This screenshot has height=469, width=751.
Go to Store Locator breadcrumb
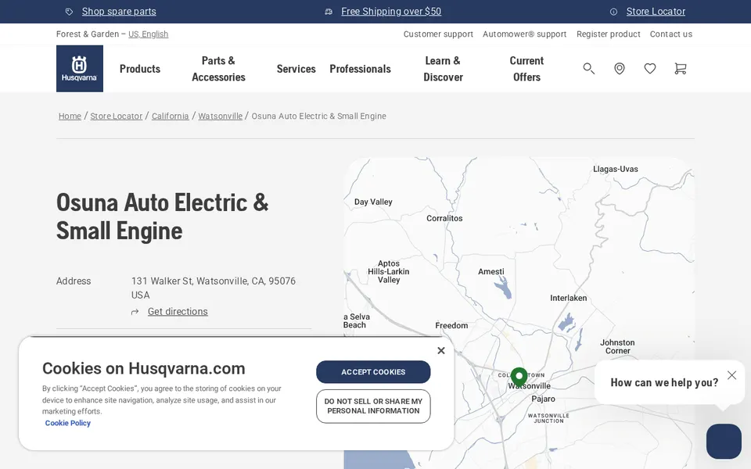tap(117, 116)
